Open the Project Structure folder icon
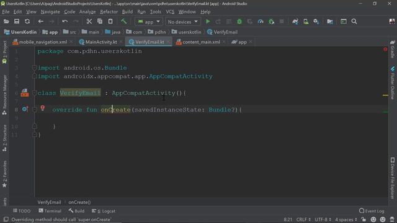This screenshot has width=397, height=223. click(x=329, y=22)
